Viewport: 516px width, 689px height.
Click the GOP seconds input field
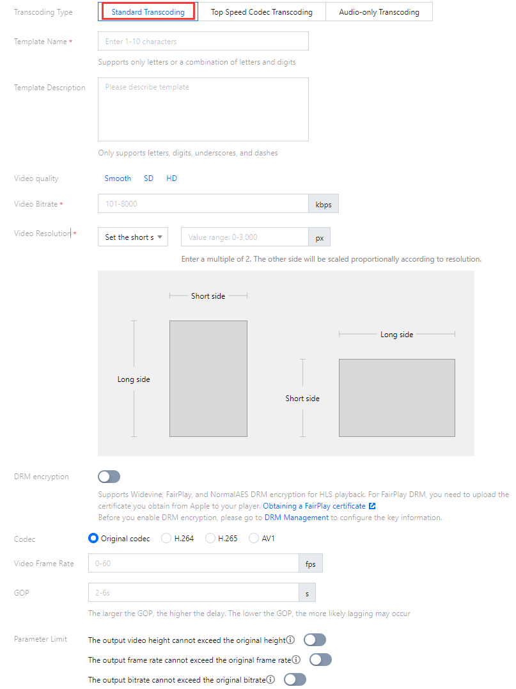click(194, 593)
